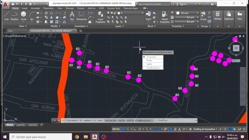Choose Prefix in the popup menu
Screen dimensions: 249x140
pos(153,61)
